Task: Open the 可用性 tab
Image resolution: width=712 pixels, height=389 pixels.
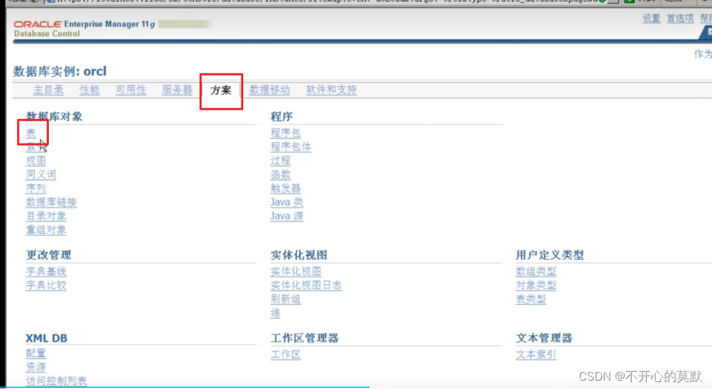Action: tap(131, 90)
